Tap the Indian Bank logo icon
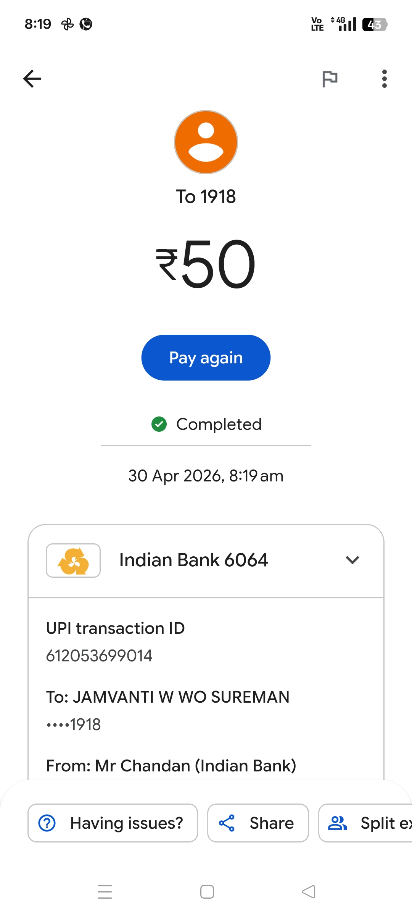The height and width of the screenshot is (917, 412). click(73, 561)
